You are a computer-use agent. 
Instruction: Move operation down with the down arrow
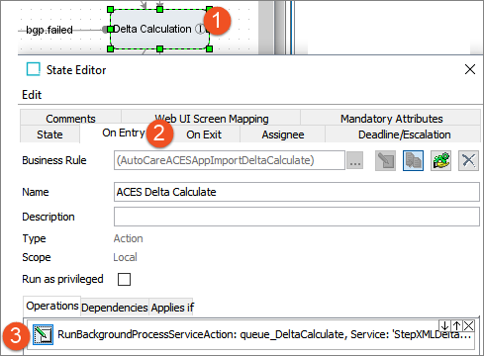click(x=444, y=326)
